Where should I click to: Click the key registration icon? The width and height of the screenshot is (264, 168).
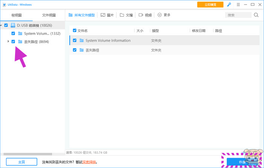pos(229,5)
